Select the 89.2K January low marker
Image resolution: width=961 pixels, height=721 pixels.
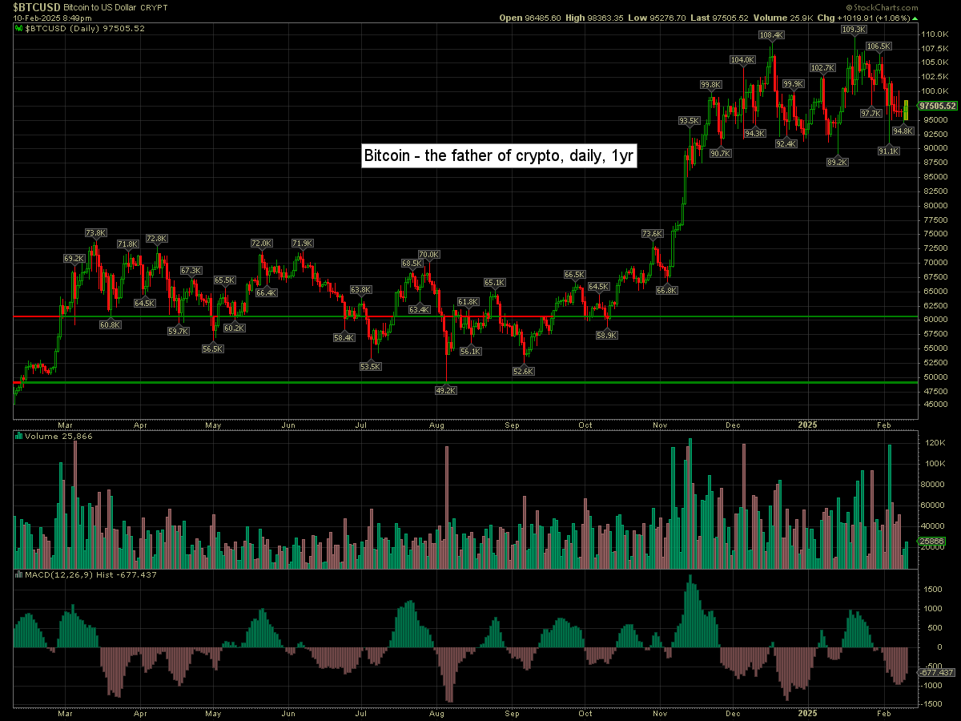pos(837,162)
